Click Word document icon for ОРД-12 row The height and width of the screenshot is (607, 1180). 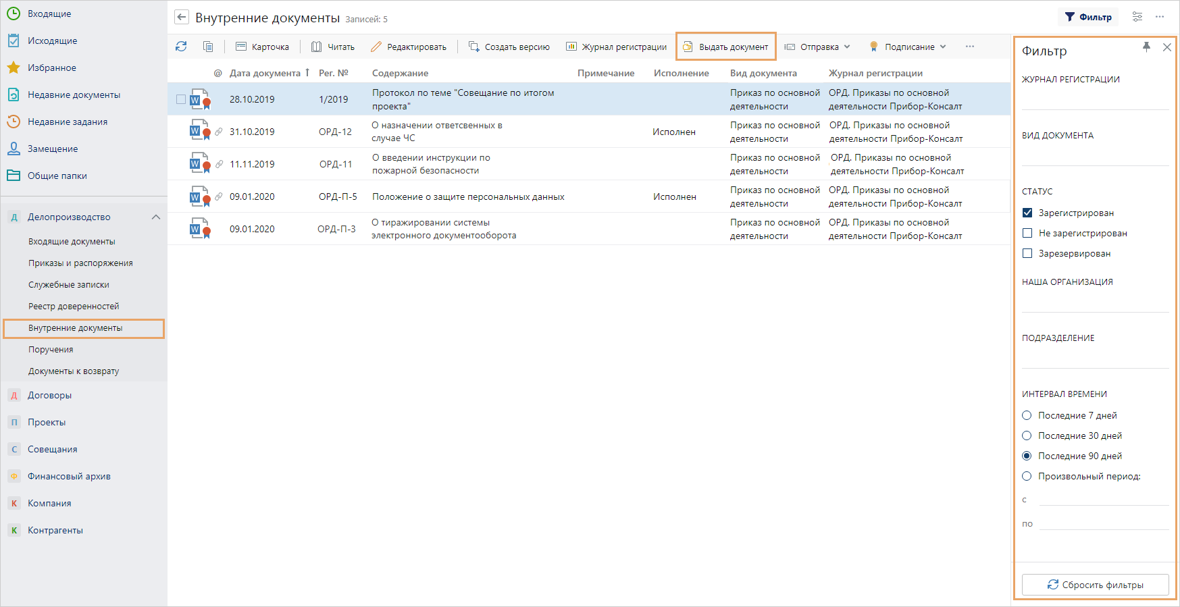[198, 130]
